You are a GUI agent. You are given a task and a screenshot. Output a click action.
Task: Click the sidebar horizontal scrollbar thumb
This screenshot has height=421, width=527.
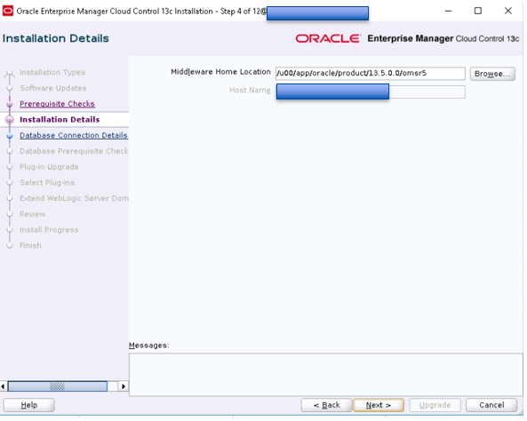tap(58, 386)
